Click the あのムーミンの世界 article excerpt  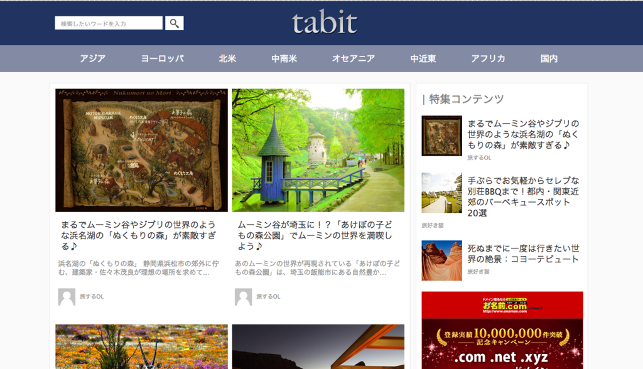pos(317,268)
